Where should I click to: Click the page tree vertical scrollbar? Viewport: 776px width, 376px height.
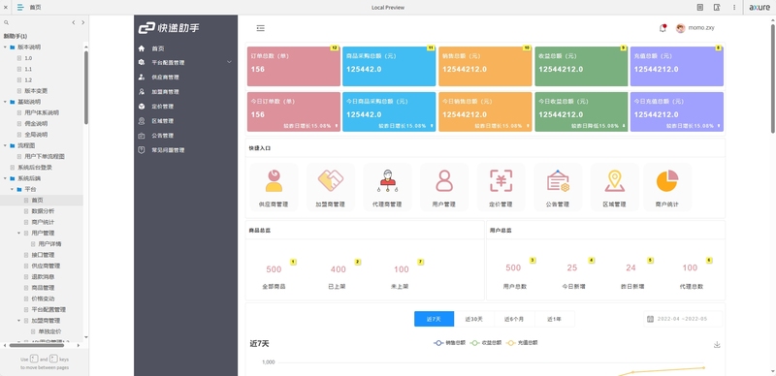click(86, 87)
